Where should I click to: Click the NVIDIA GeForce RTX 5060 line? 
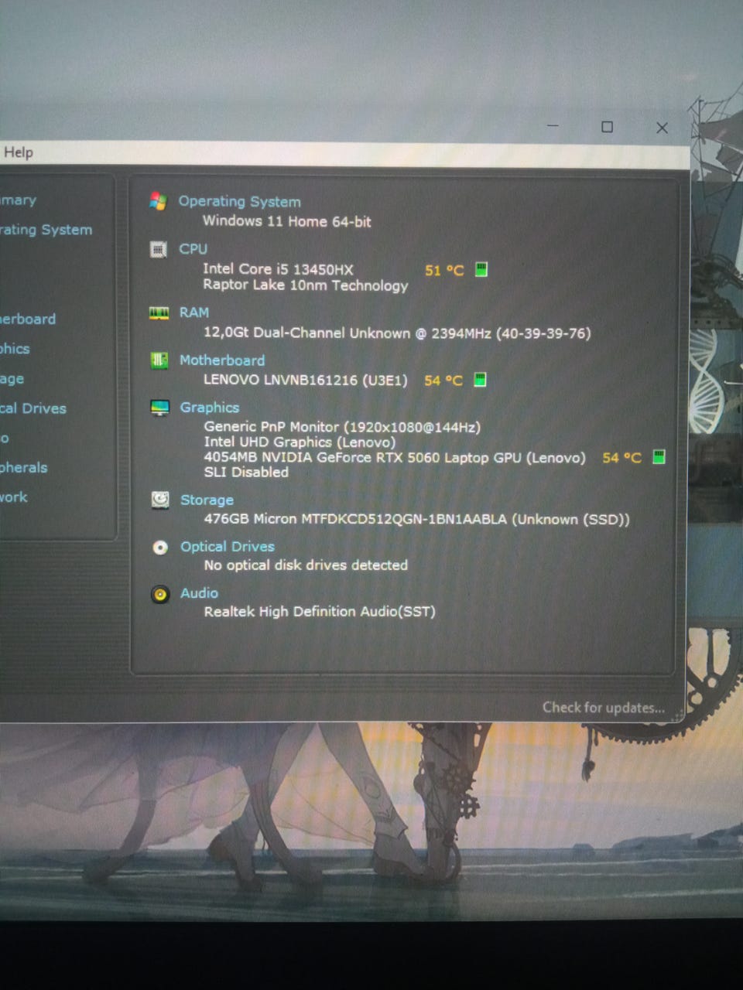(x=395, y=457)
